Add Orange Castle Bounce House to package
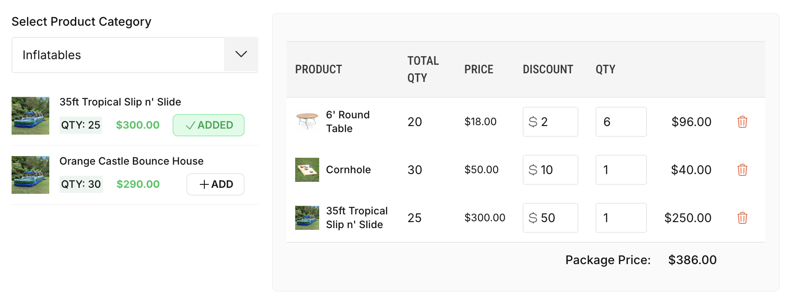The width and height of the screenshot is (790, 301). pyautogui.click(x=215, y=184)
